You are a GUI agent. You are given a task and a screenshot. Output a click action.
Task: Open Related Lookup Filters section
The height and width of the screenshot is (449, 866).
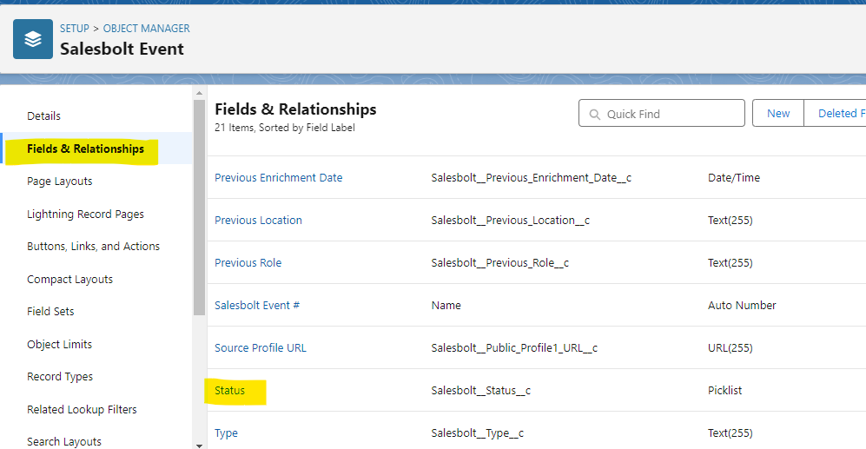coord(82,410)
